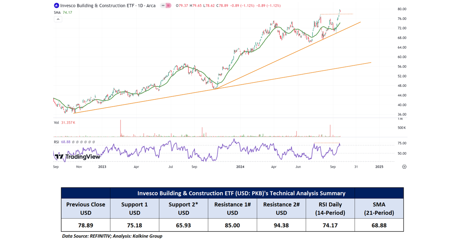460x240 pixels.
Task: Click the Resistance 1# USD column header
Action: click(233, 209)
